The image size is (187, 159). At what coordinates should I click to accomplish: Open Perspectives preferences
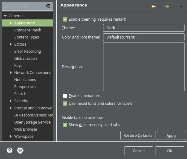pyautogui.click(x=25, y=87)
